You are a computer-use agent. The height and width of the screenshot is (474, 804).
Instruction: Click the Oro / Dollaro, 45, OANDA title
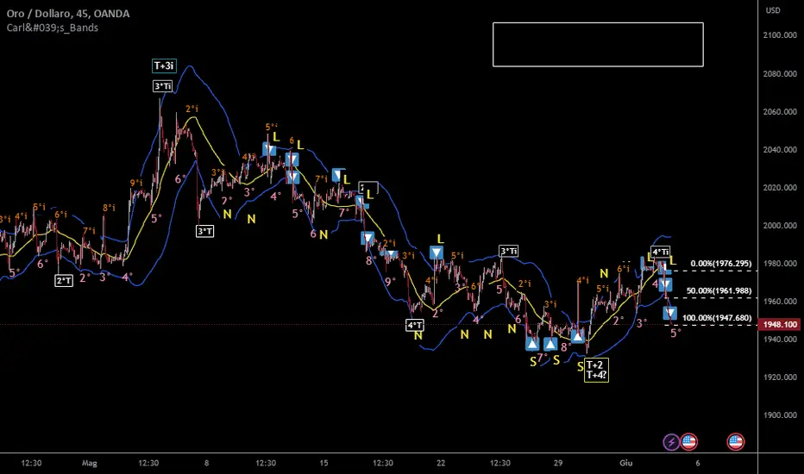pyautogui.click(x=67, y=14)
